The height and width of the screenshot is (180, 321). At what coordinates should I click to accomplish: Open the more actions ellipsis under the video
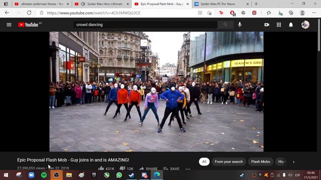[188, 169]
